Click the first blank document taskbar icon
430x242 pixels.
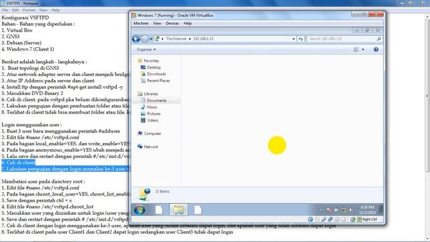click(159, 210)
